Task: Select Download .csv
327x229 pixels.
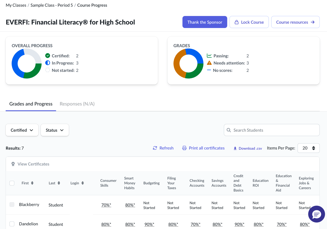Action: click(248, 148)
